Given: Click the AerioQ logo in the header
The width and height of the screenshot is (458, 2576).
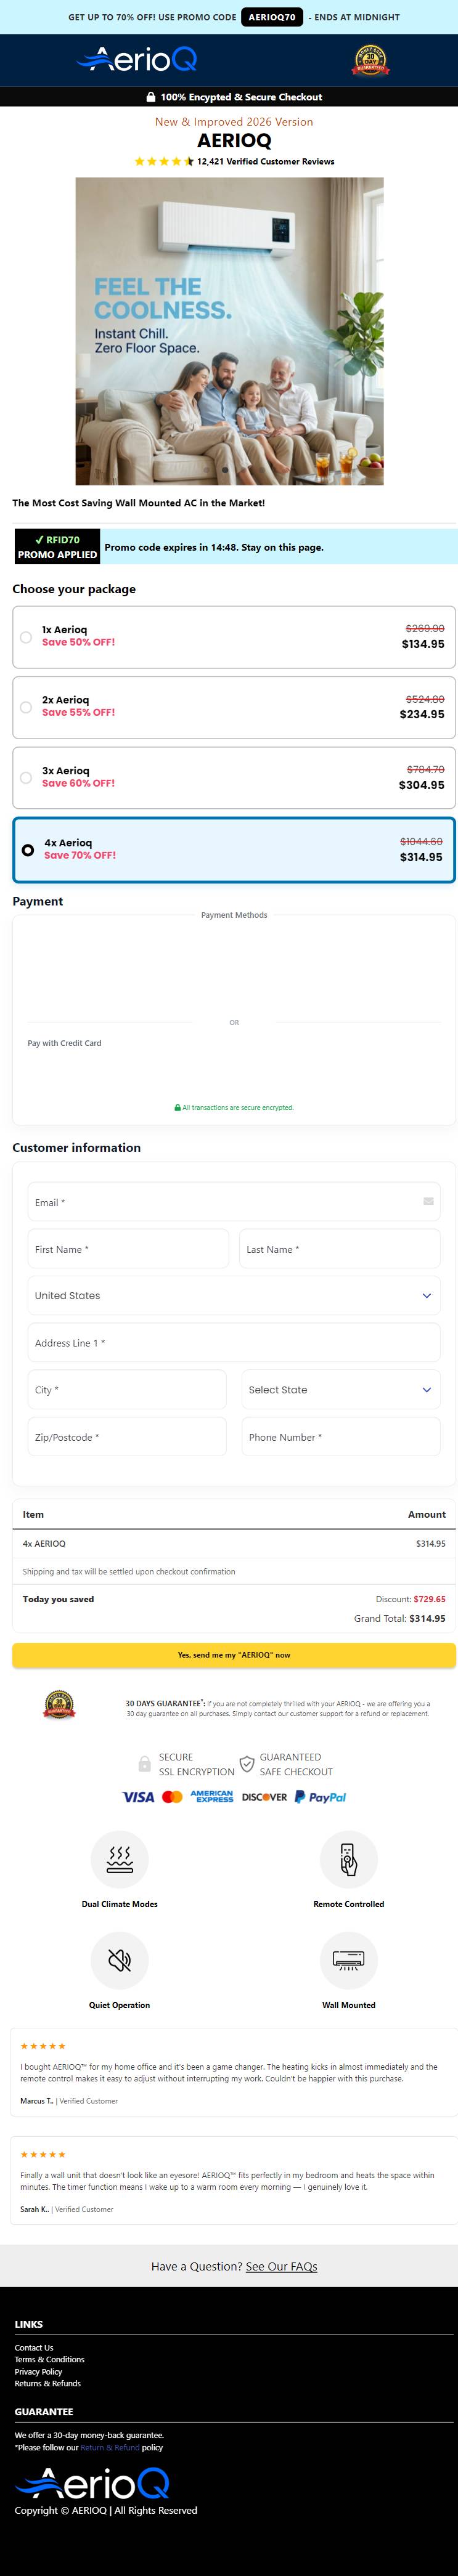Looking at the screenshot, I should pos(137,60).
